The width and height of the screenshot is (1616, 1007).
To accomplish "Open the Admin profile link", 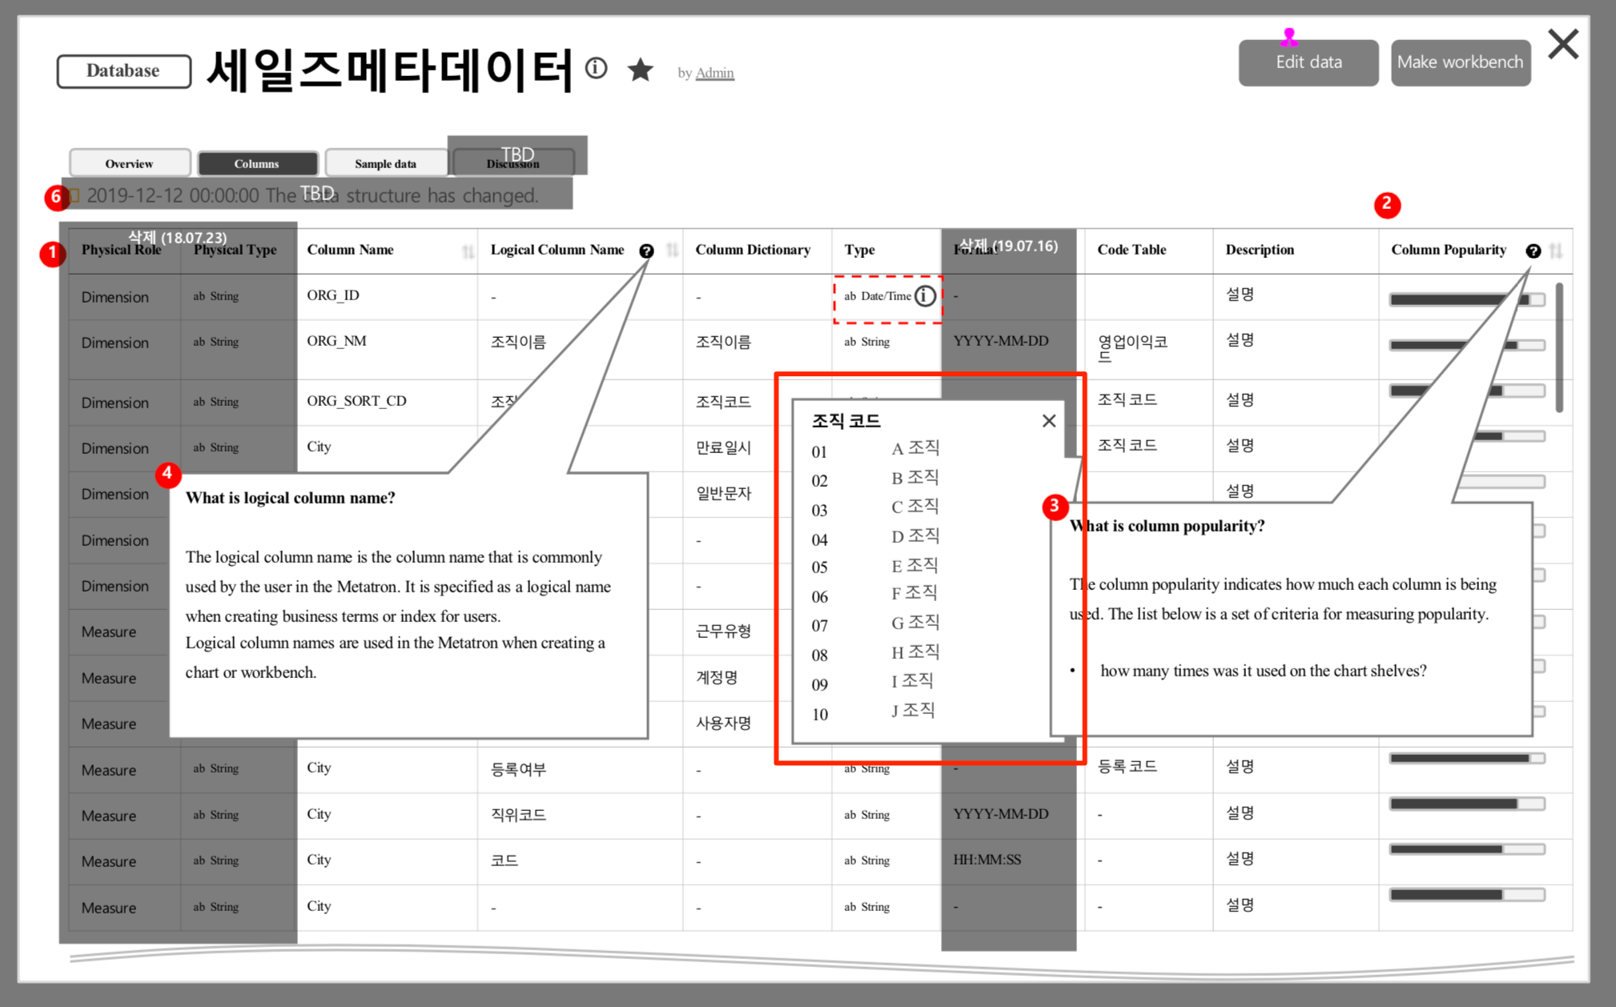I will click(714, 72).
